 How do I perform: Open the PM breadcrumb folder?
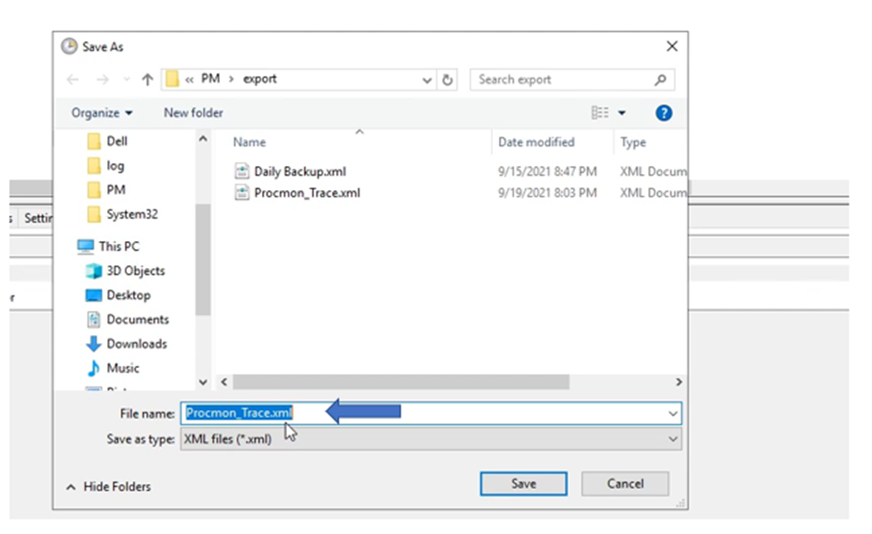click(x=210, y=79)
